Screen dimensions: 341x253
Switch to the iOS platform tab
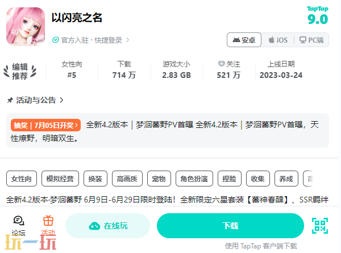click(278, 40)
